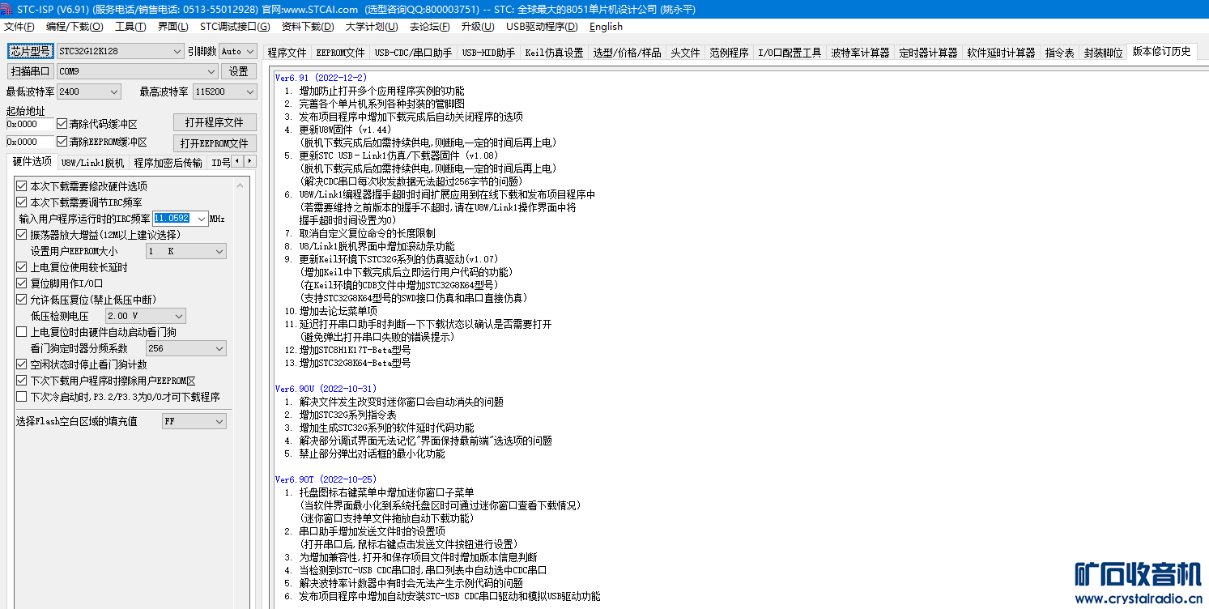This screenshot has width=1209, height=609.
Task: Uncheck 本次下载需要调节IRC频率
Action: click(x=22, y=202)
